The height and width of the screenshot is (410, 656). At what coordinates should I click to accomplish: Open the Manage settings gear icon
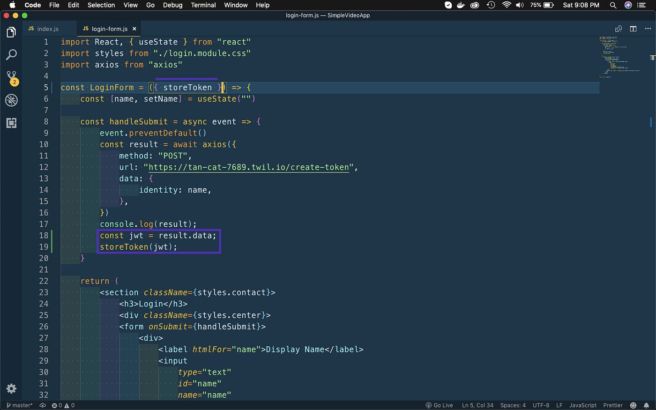click(11, 388)
